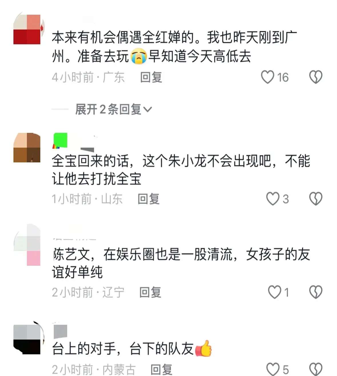This screenshot has height=376, width=337.
Task: Tap broken-heart on the 山东 comment
Action: (x=316, y=199)
